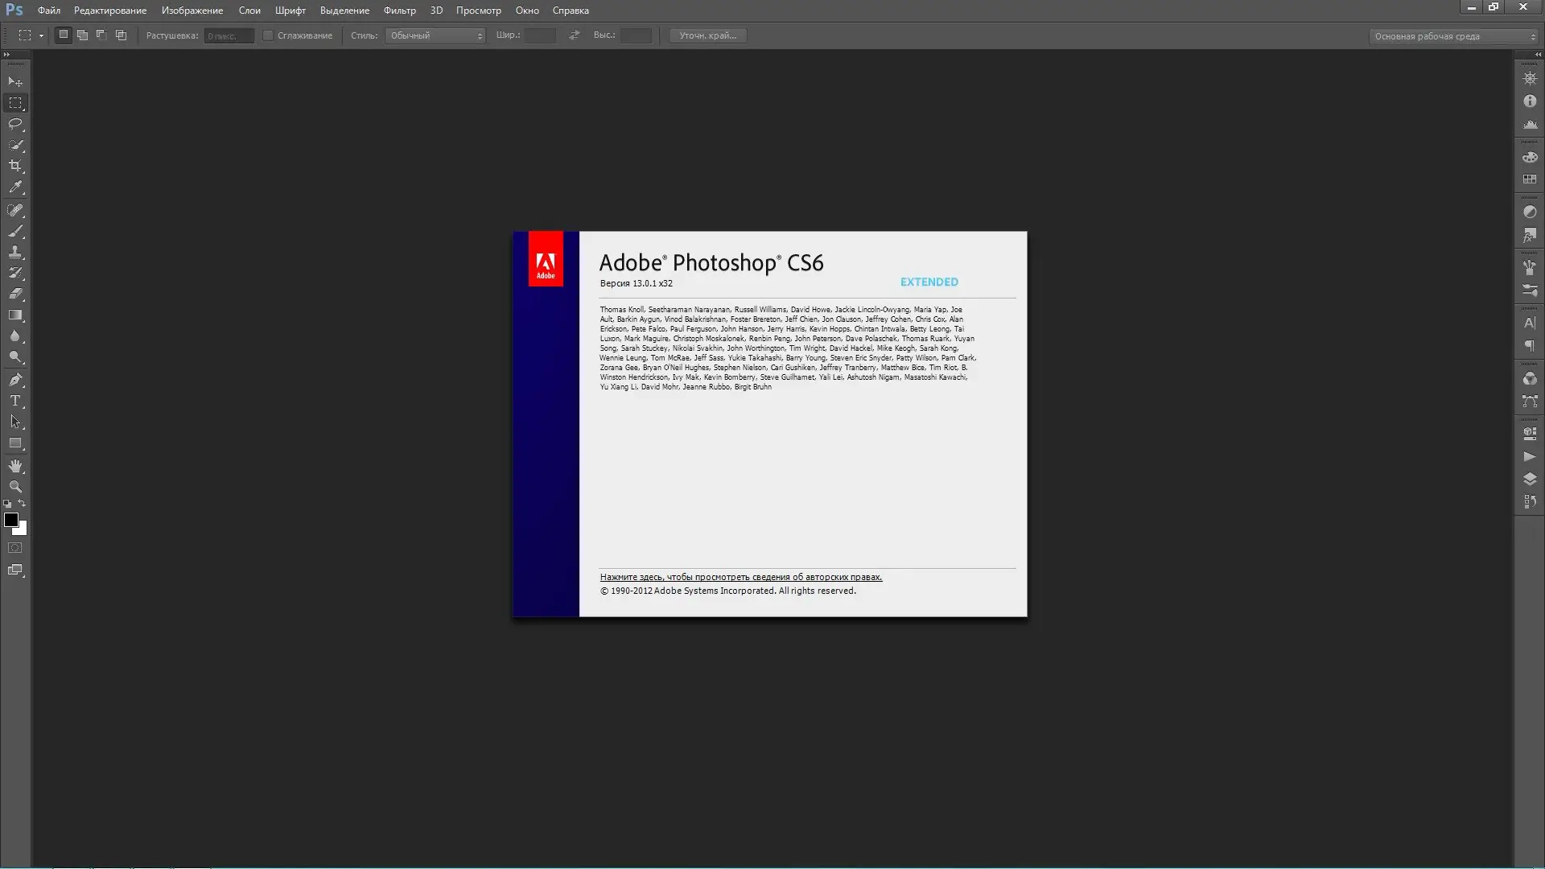
Task: Open the Info panel icon
Action: [x=1530, y=101]
